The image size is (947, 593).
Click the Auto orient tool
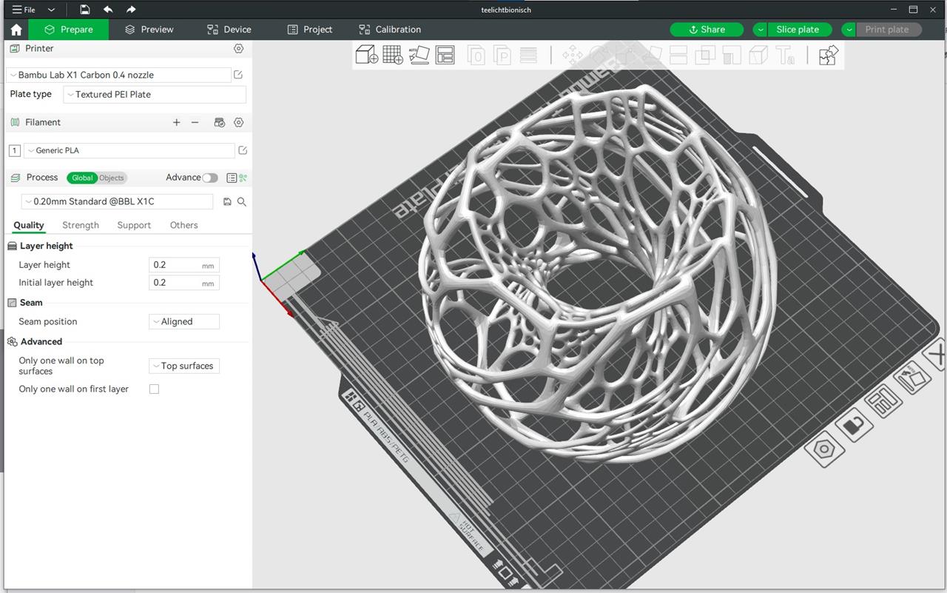click(419, 55)
